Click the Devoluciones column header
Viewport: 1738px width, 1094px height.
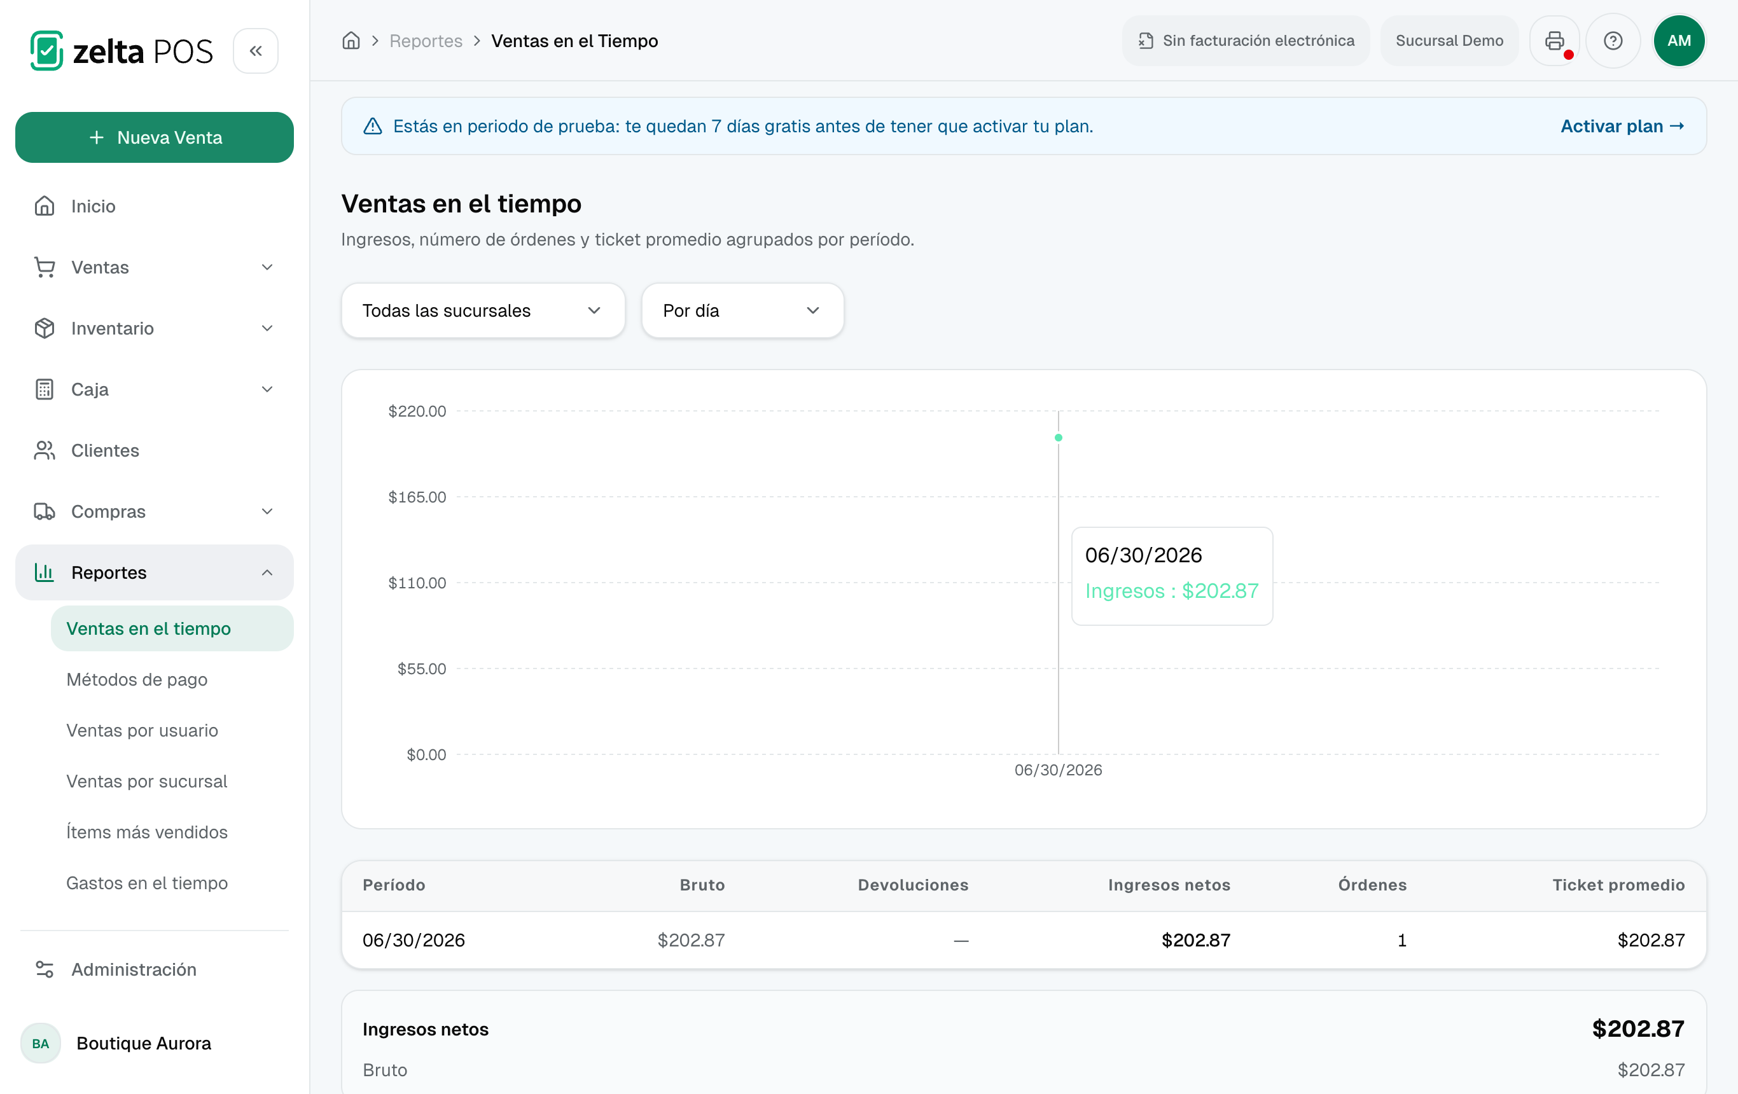(x=913, y=885)
